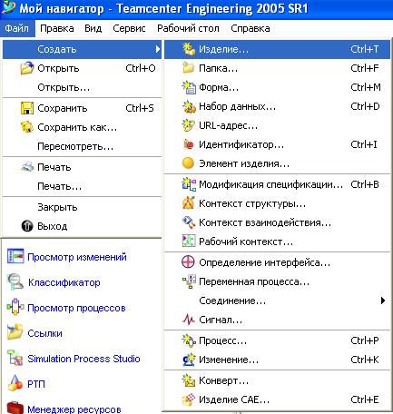Screen dimensions: 393x414
Task: Click the Набор данных dataset icon
Action: tap(189, 106)
